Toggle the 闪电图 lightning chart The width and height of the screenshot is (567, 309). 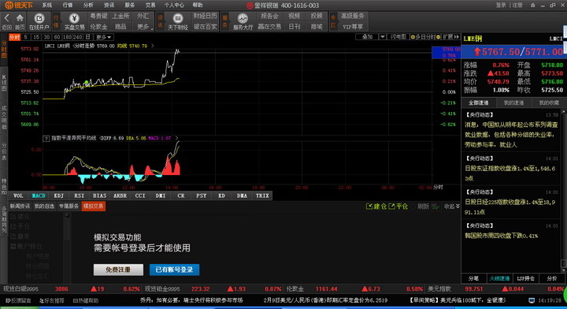pyautogui.click(x=398, y=37)
